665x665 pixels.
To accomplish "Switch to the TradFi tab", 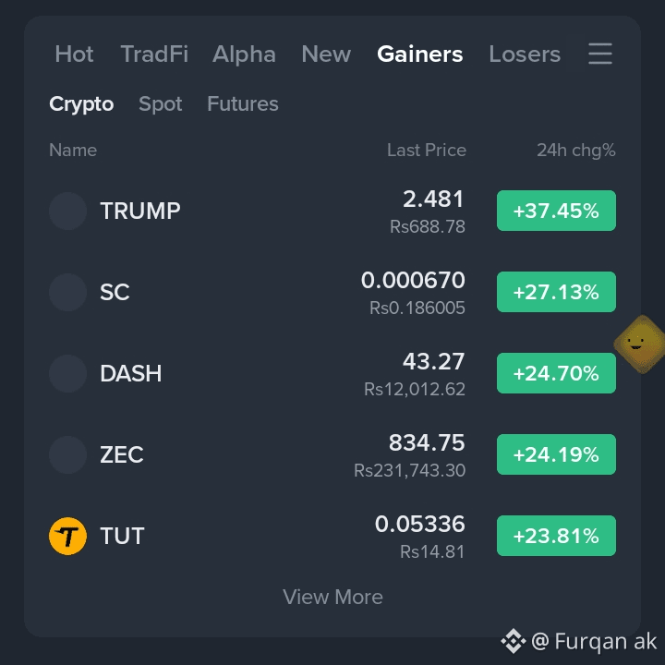I will click(154, 54).
